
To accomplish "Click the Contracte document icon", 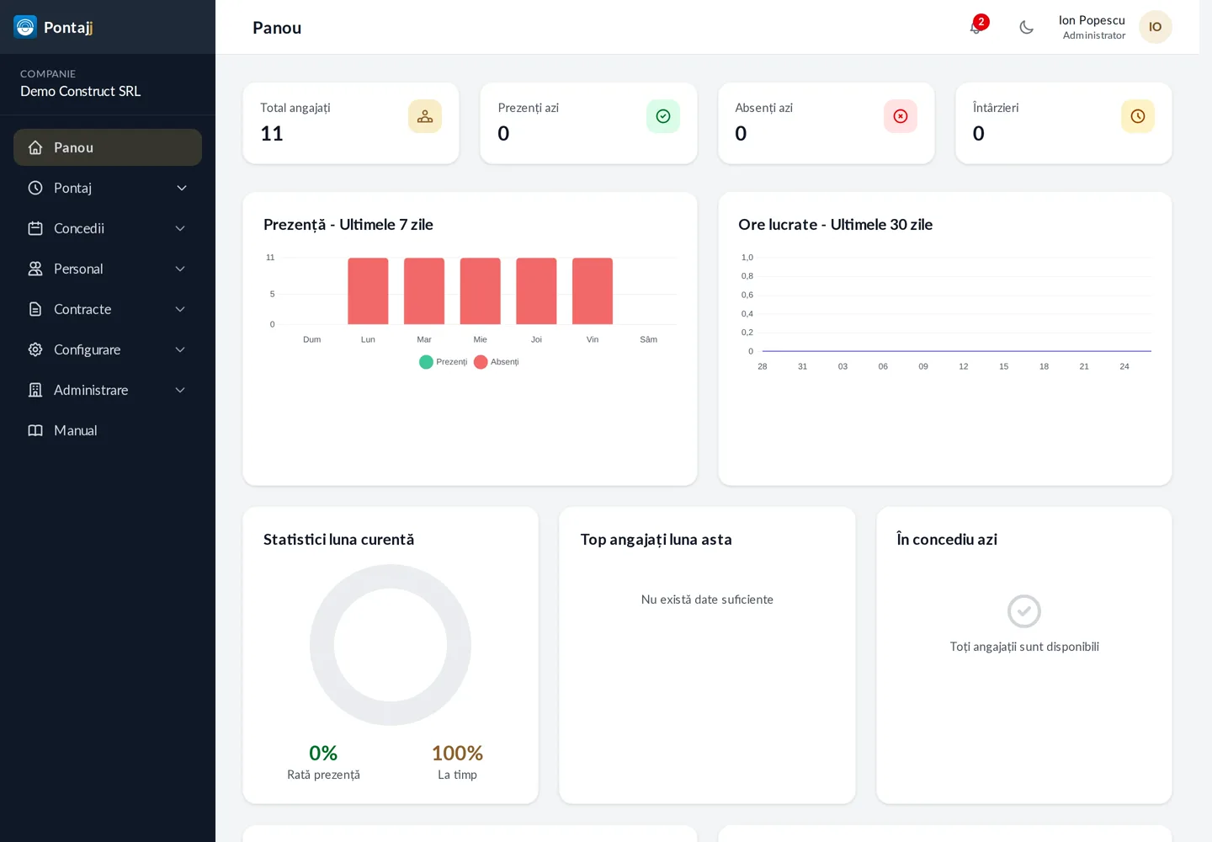I will 35,309.
